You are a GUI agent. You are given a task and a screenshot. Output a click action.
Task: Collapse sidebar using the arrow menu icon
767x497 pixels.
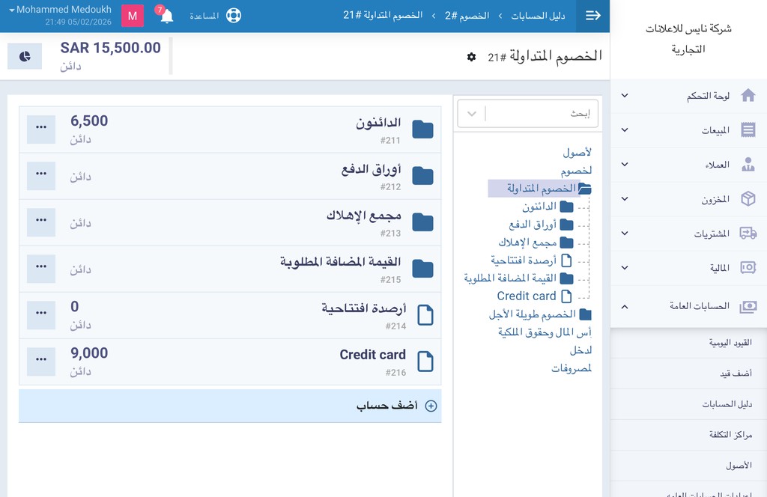(593, 16)
